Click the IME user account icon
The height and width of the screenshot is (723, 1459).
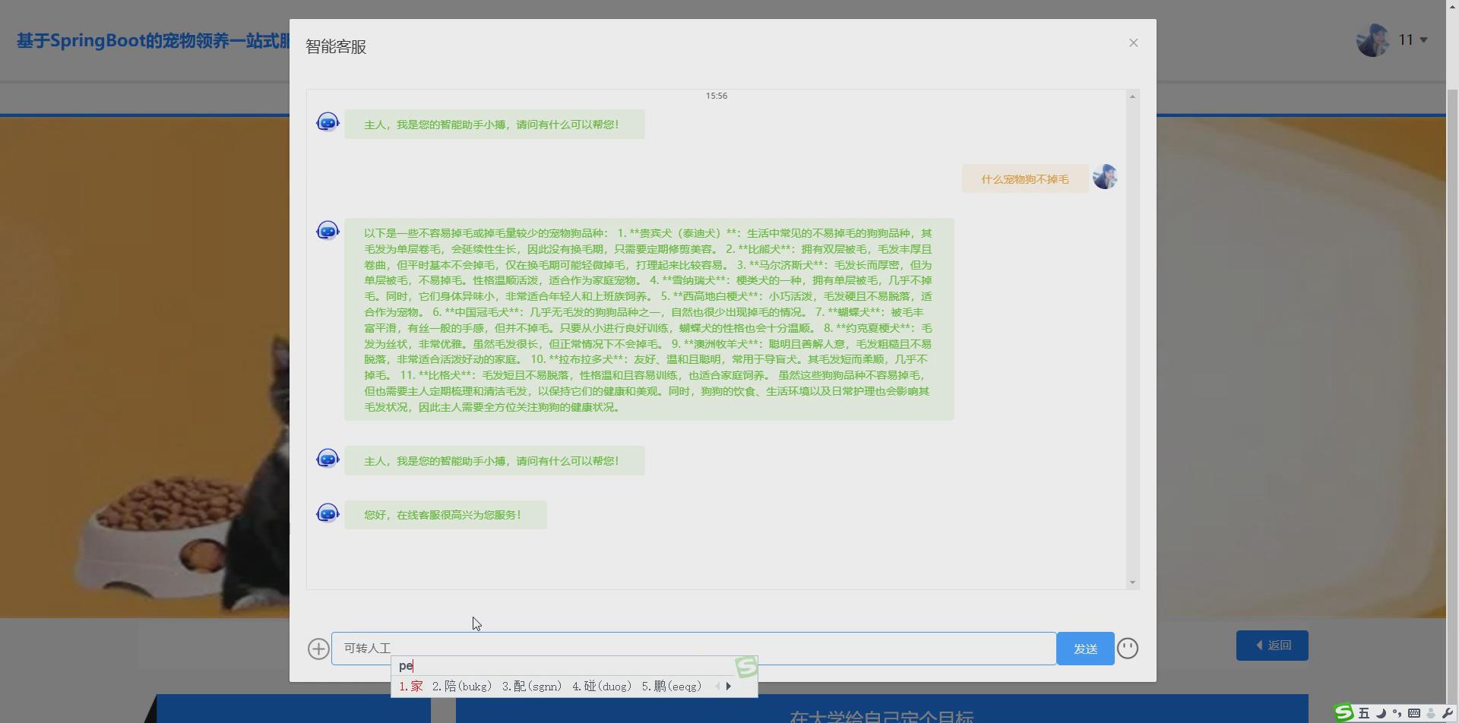click(1431, 713)
